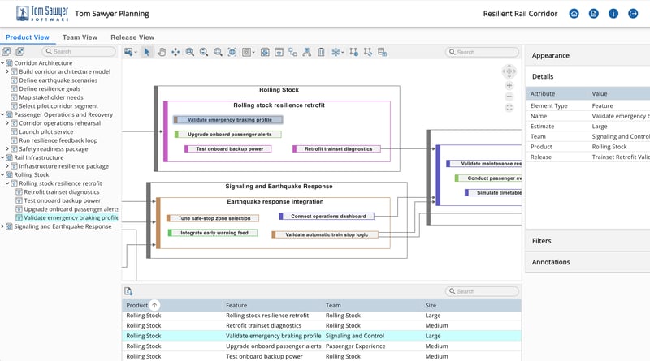Viewport: 650px width, 361px height.
Task: Click the fit-in-window icon
Action: coord(232,52)
